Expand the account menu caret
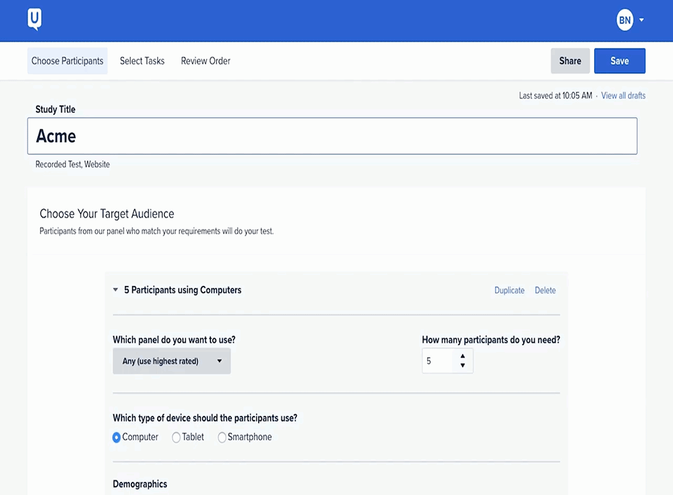 point(641,20)
